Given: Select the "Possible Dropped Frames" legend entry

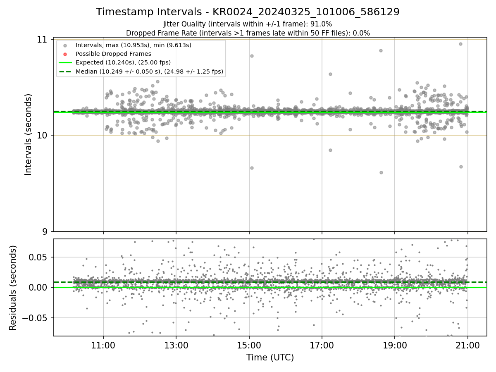Looking at the screenshot, I should point(113,54).
